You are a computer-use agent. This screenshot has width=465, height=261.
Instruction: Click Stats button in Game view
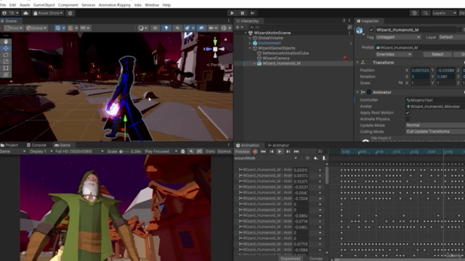[x=210, y=152]
